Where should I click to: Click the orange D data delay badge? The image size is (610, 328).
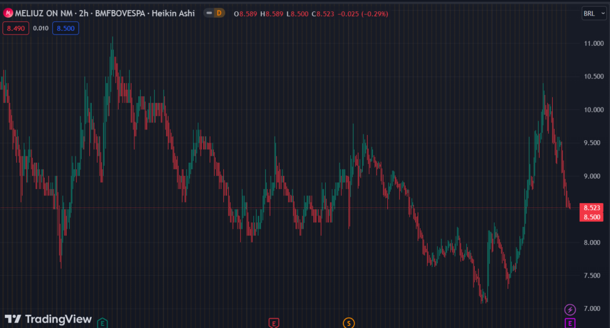(219, 13)
